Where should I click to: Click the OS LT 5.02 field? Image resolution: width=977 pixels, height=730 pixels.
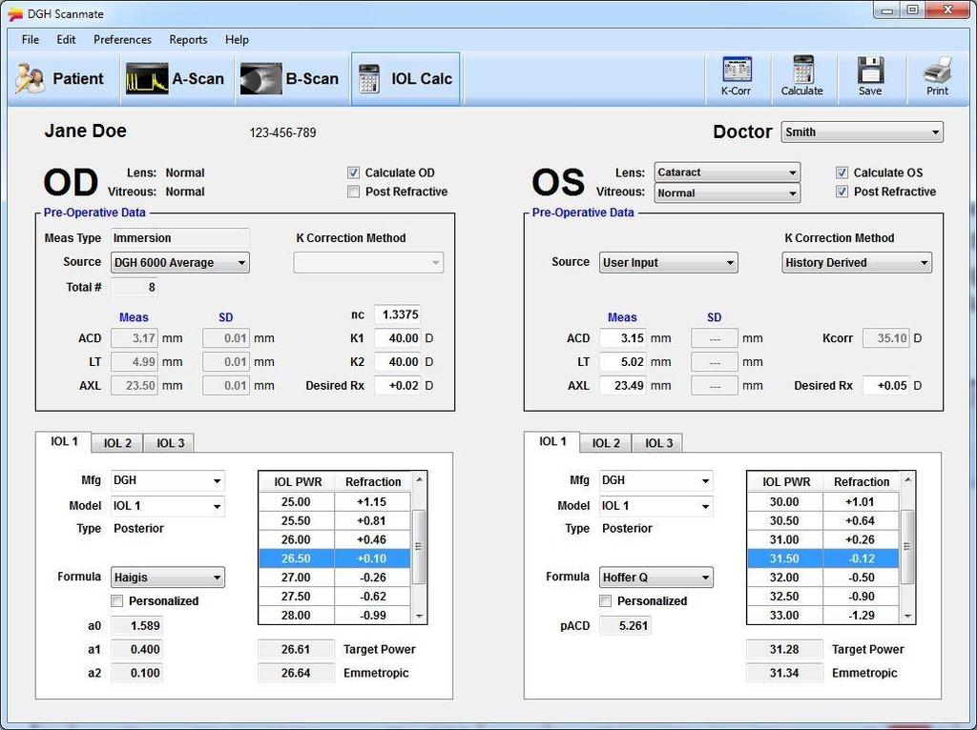click(622, 361)
